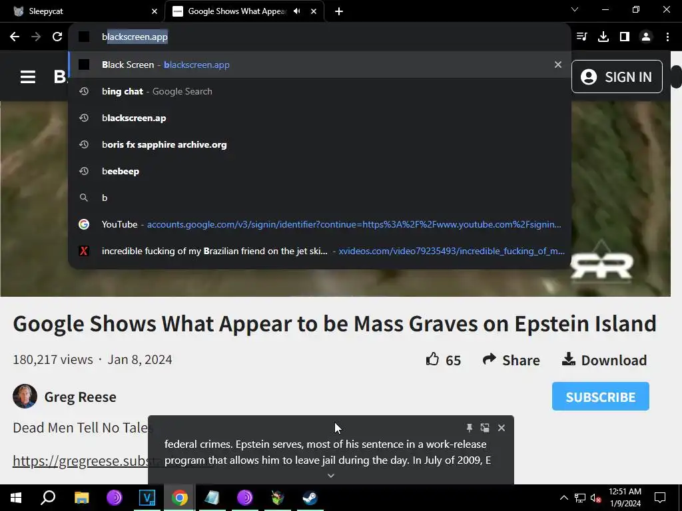Expand the Live Caption box with chevron
The width and height of the screenshot is (682, 511).
coord(331,475)
